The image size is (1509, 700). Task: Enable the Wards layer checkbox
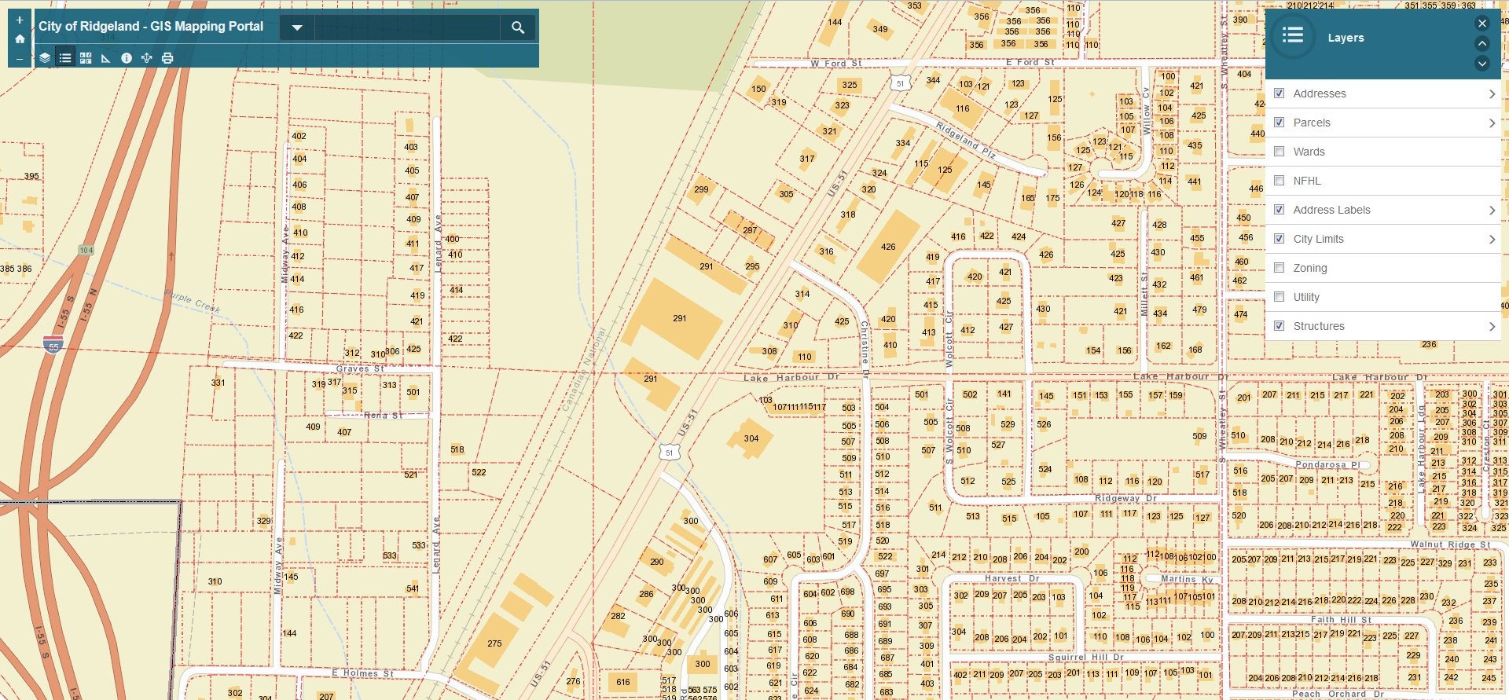pyautogui.click(x=1280, y=152)
